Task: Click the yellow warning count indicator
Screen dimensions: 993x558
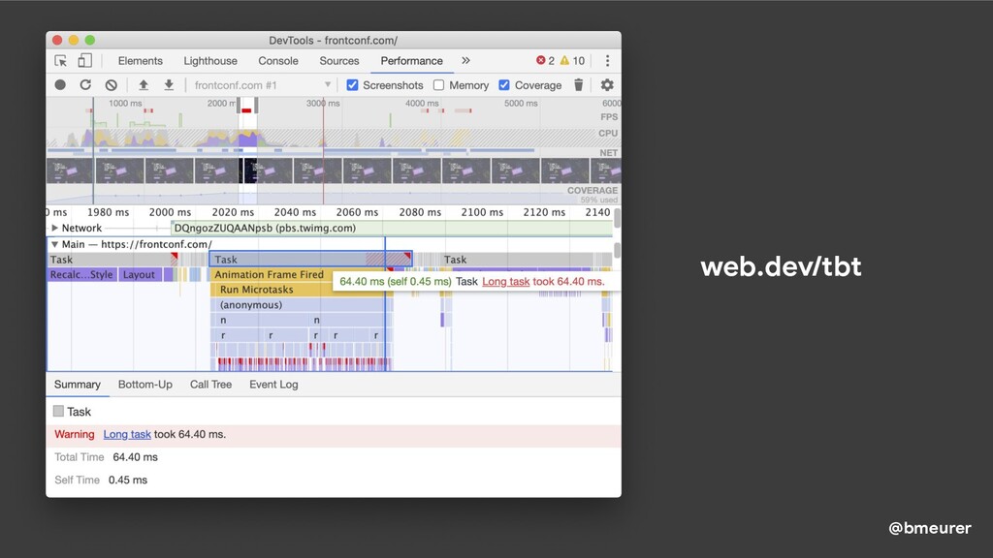Action: click(572, 61)
